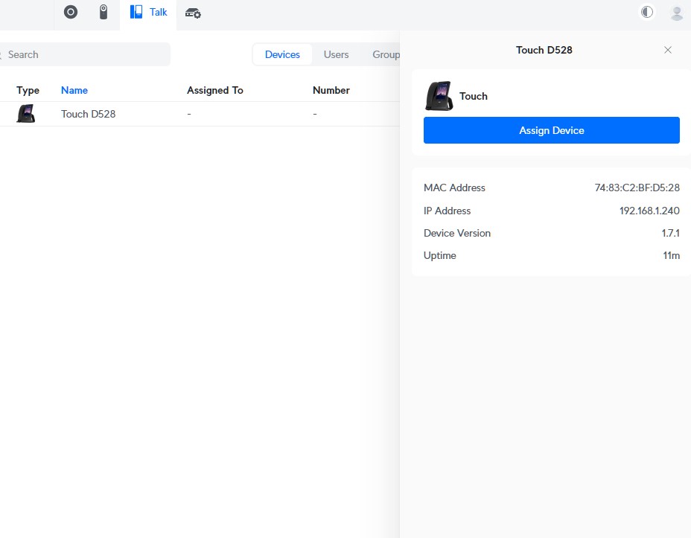Click the Assign Device button
This screenshot has height=538, width=691.
pos(552,130)
